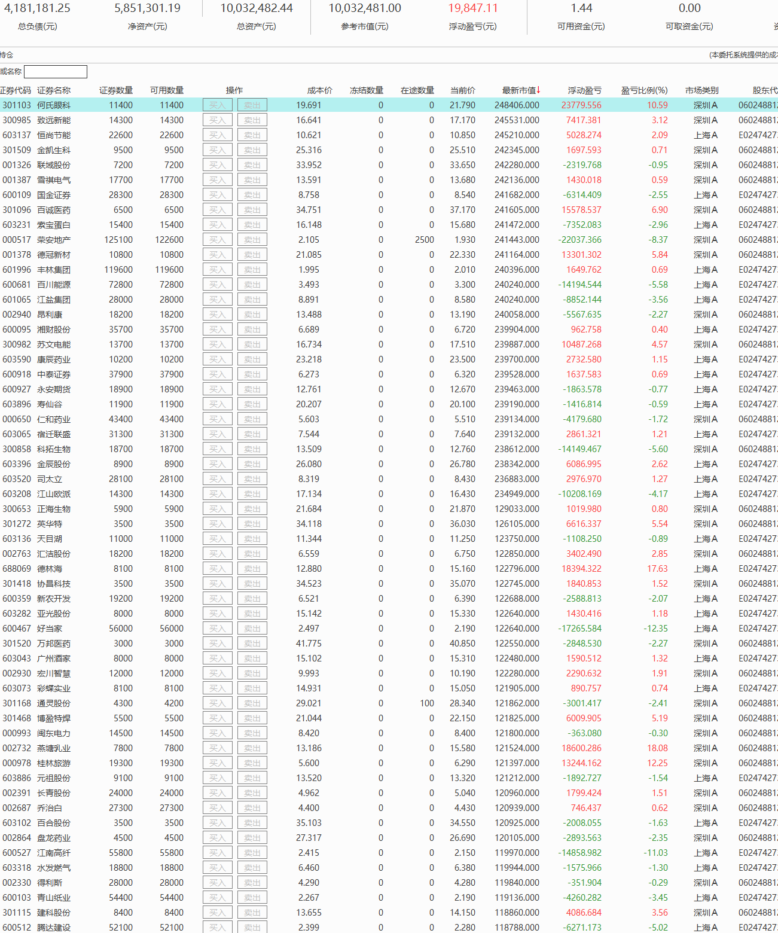Buy 寿仙谷 with 买入 button

point(218,404)
